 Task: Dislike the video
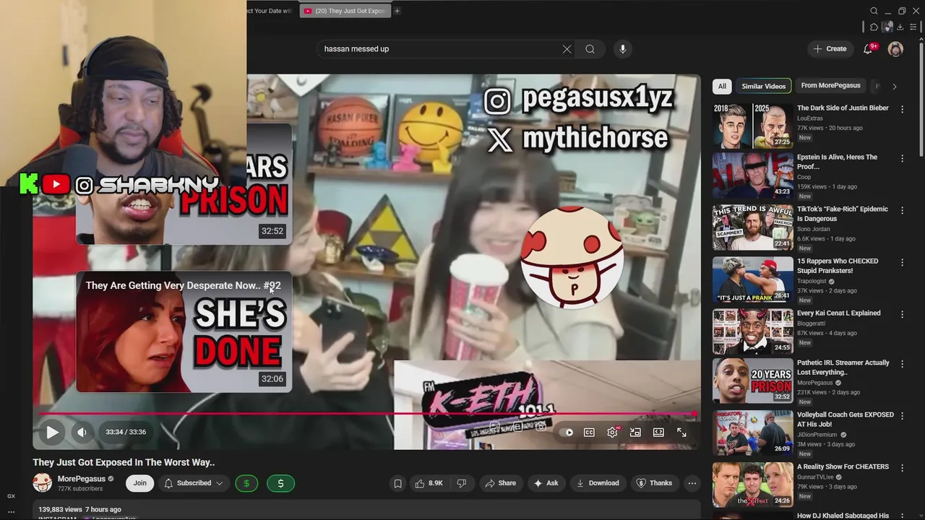click(x=461, y=483)
